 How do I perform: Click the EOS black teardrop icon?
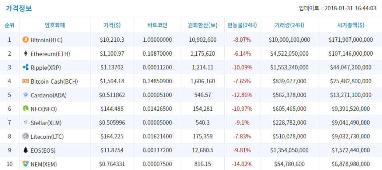click(x=26, y=150)
